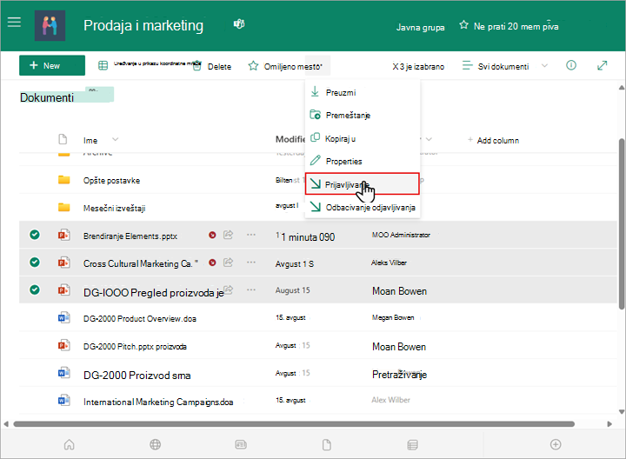626x459 pixels.
Task: Select Prijavljivanje menu option
Action: [x=362, y=184]
